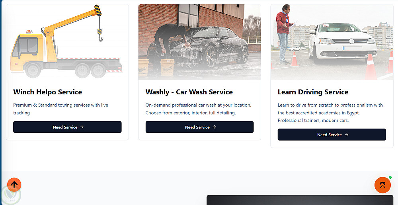Viewport: 398px width, 205px height.
Task: Click Need Service under Learn Driving Service
Action: click(x=332, y=135)
